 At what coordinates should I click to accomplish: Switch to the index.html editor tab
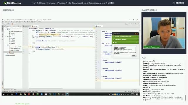pyautogui.click(x=26, y=26)
